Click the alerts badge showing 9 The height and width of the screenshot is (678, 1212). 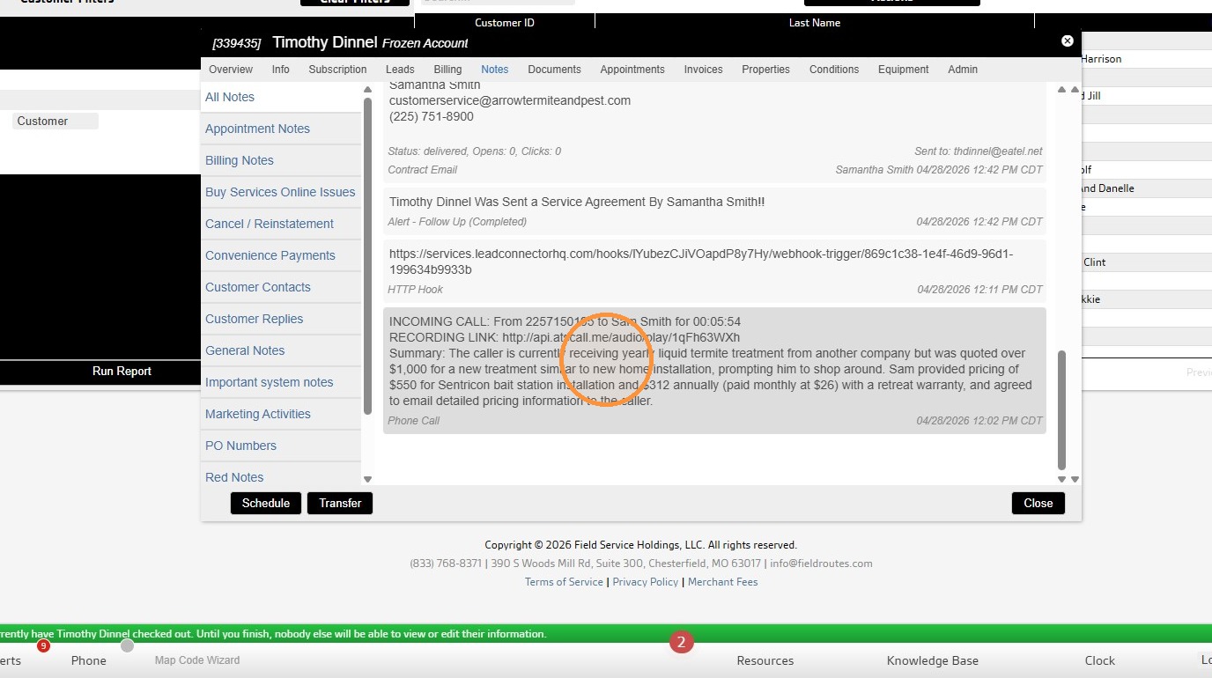[43, 645]
